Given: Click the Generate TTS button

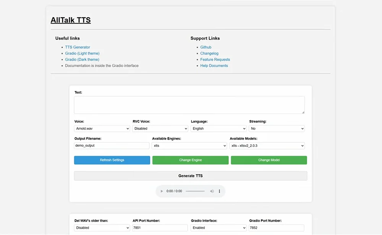Looking at the screenshot, I should (190, 175).
